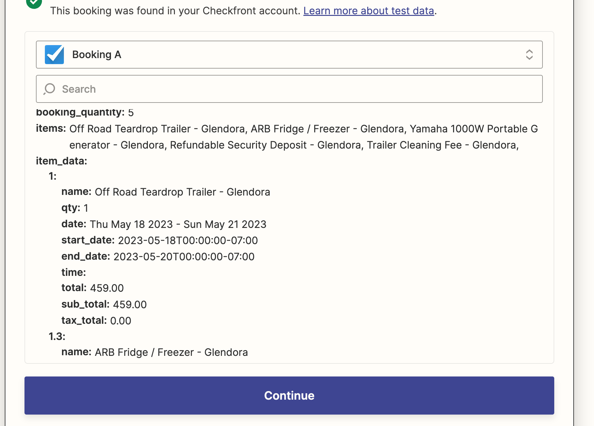Open the Booking A record dropdown arrows
Image resolution: width=594 pixels, height=426 pixels.
click(529, 55)
